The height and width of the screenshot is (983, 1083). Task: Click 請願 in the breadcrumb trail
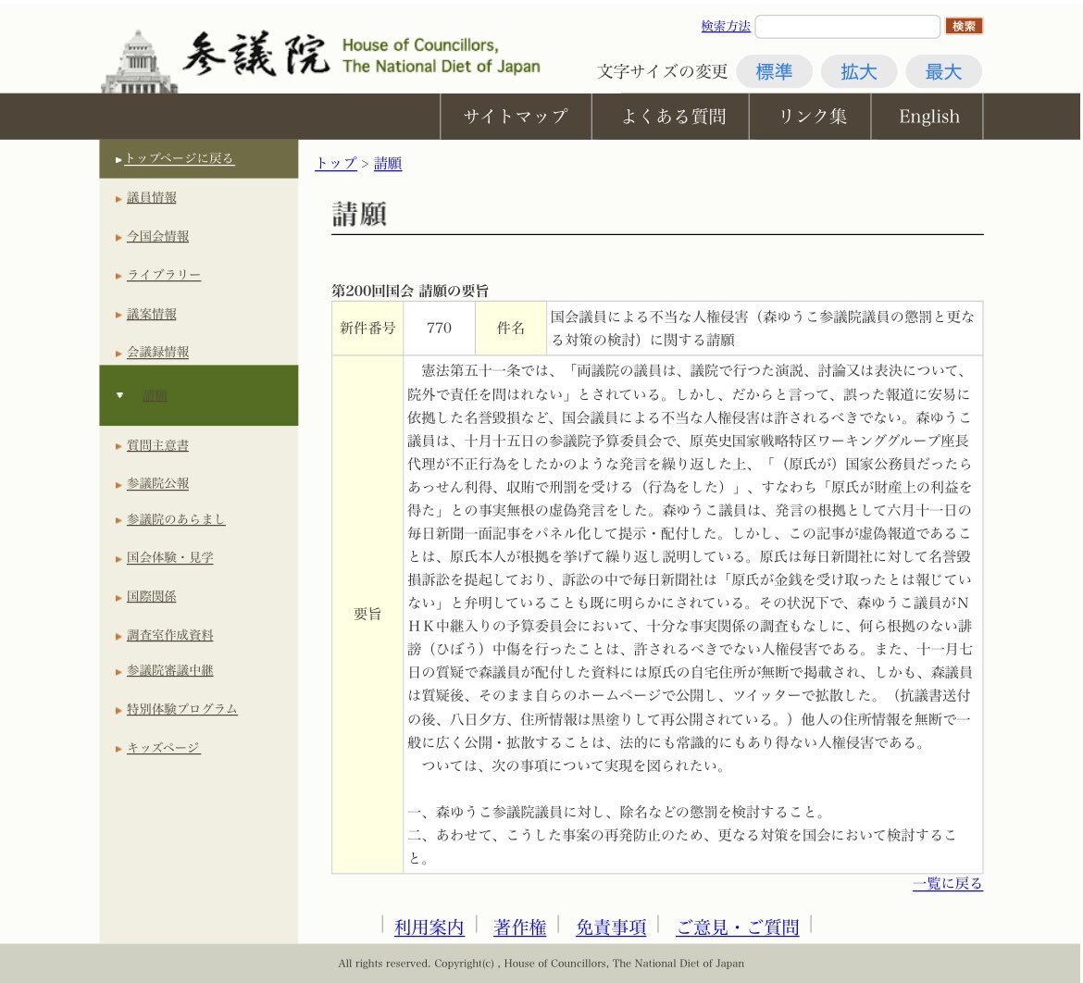388,164
